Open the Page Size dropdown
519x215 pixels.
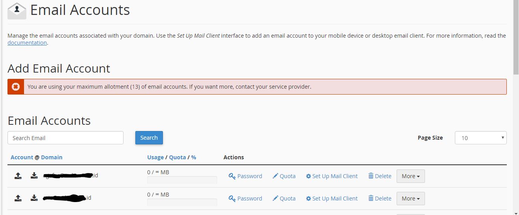click(x=480, y=138)
